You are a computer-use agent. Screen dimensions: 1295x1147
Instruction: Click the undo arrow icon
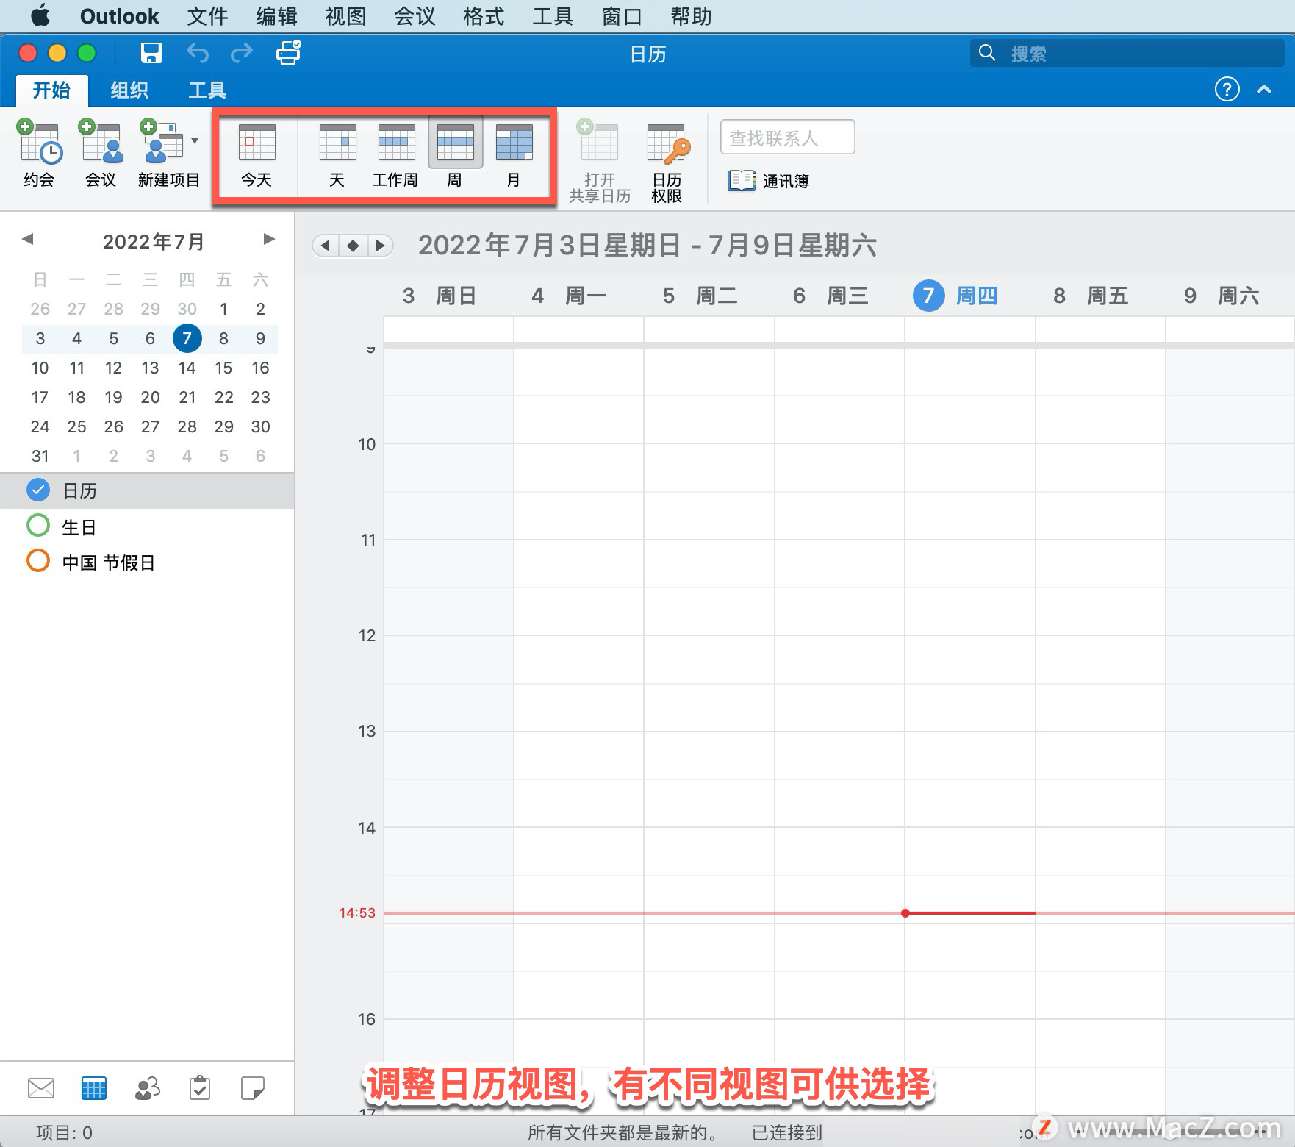198,53
